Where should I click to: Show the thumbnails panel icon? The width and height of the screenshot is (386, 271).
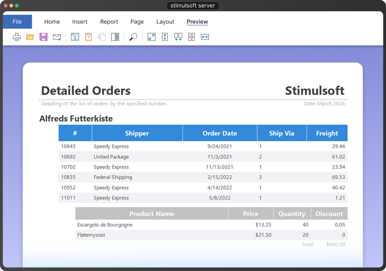(x=115, y=37)
